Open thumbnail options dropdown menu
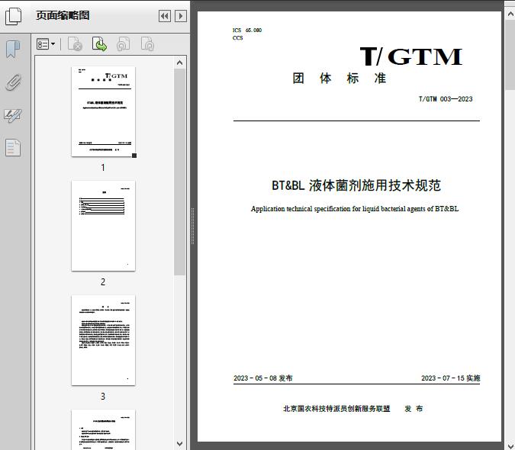Image resolution: width=515 pixels, height=450 pixels. [46, 45]
